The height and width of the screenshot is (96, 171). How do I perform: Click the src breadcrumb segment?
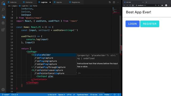pyautogui.click(x=9, y=6)
